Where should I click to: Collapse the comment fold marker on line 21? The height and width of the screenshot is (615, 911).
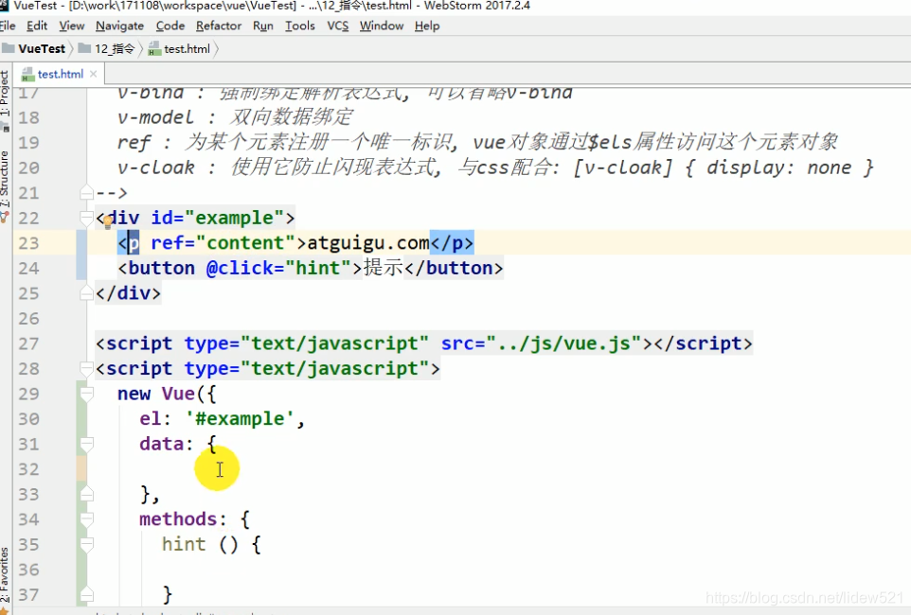point(86,193)
